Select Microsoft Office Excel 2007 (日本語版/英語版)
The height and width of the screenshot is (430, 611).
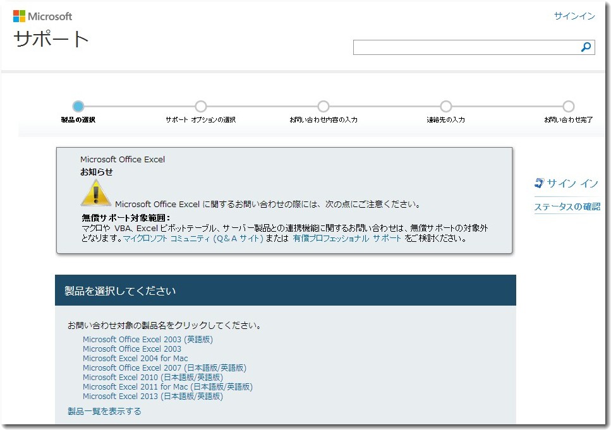(164, 367)
